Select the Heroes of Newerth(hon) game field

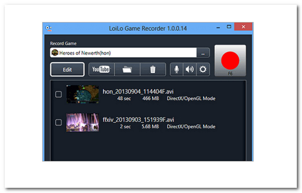tap(123, 53)
